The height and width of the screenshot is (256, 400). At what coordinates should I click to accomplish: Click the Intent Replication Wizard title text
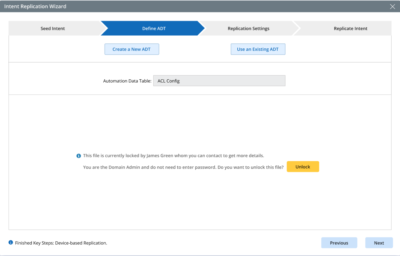pos(35,7)
